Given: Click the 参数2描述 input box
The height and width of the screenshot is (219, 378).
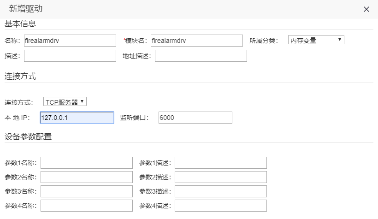Looking at the screenshot, I should point(221,177).
